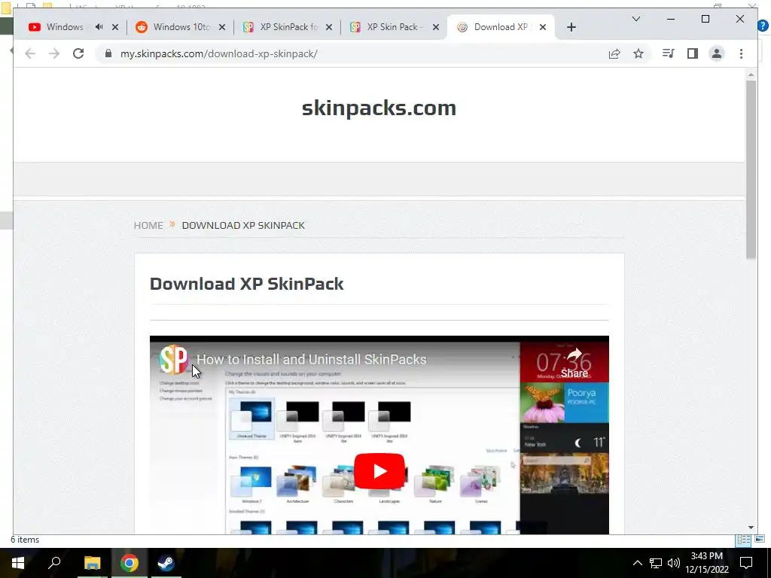This screenshot has height=578, width=771.
Task: Click the video Share arrow
Action: click(574, 364)
